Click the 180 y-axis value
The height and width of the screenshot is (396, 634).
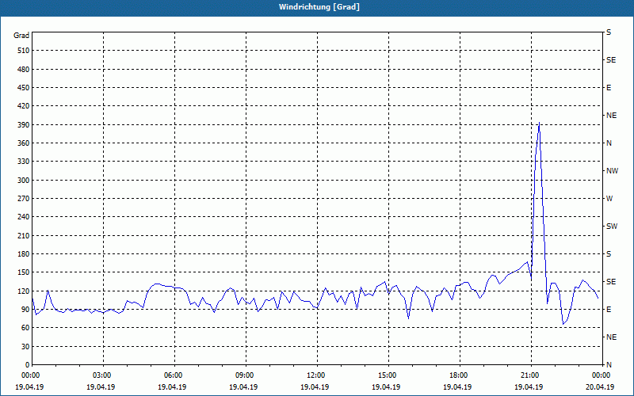pos(24,254)
